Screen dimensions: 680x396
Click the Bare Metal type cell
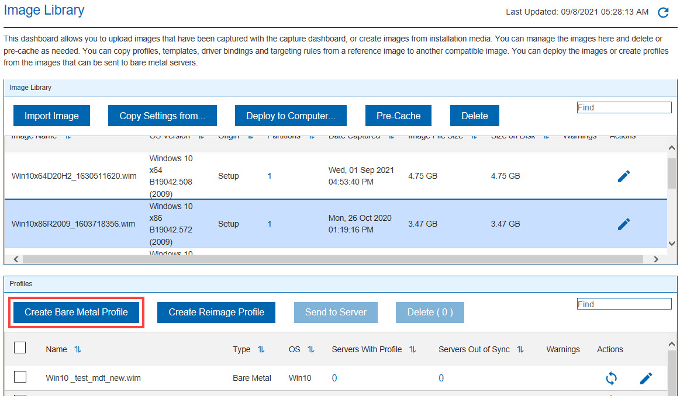coord(252,378)
